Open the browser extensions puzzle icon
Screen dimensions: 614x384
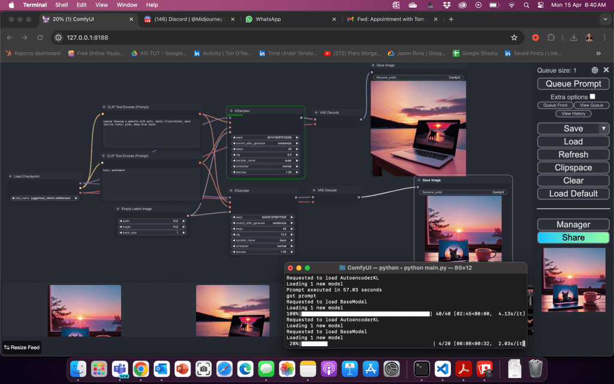tap(551, 37)
